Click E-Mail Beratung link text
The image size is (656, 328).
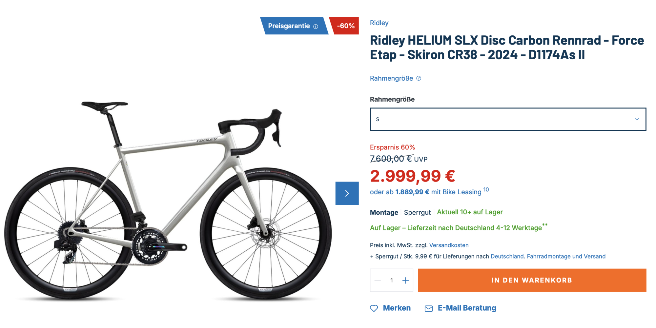click(x=467, y=308)
